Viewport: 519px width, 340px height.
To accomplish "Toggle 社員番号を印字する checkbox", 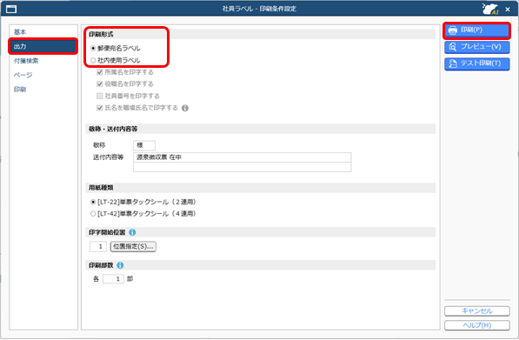I will [99, 96].
